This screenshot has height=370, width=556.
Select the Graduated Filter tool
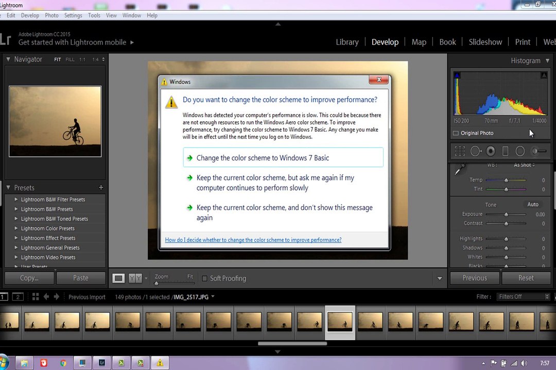point(506,151)
